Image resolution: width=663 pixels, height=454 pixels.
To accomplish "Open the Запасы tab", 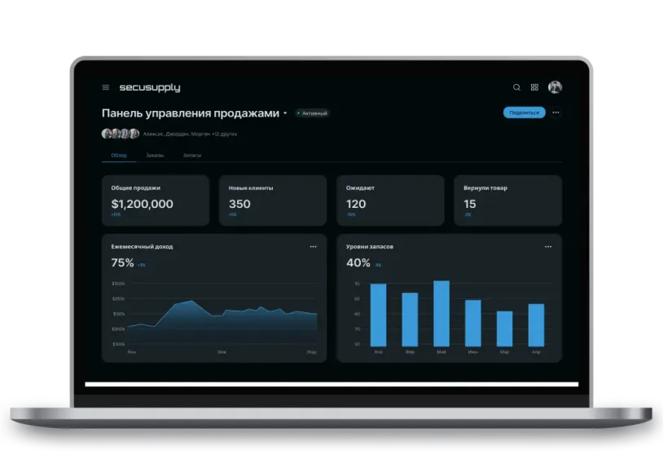I will coord(192,155).
